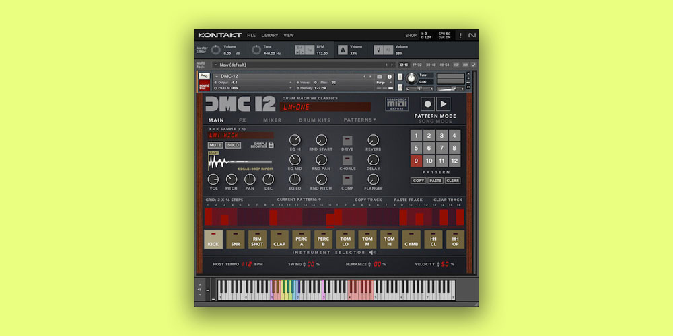This screenshot has height=336, width=673.
Task: Open the Library menu
Action: coord(269,35)
